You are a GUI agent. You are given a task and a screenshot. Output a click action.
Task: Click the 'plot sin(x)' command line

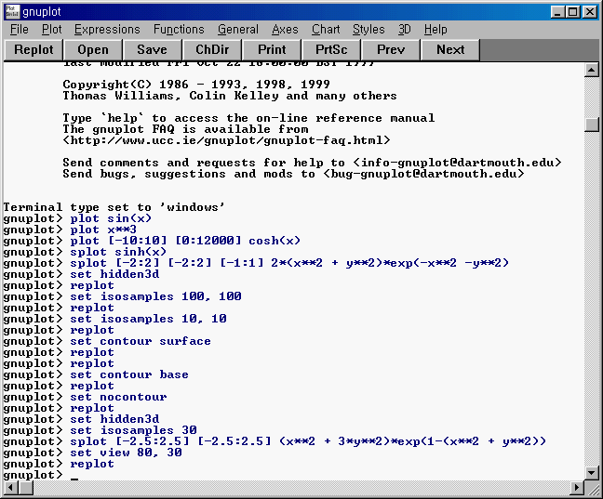point(111,218)
